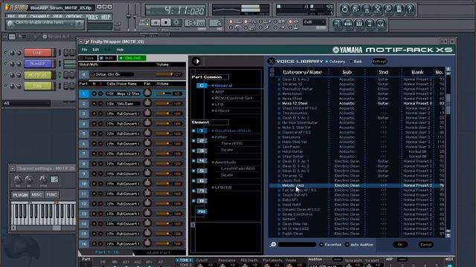This screenshot has height=267, width=476.
Task: Select the MOTIF XS channel button
Action: click(38, 75)
